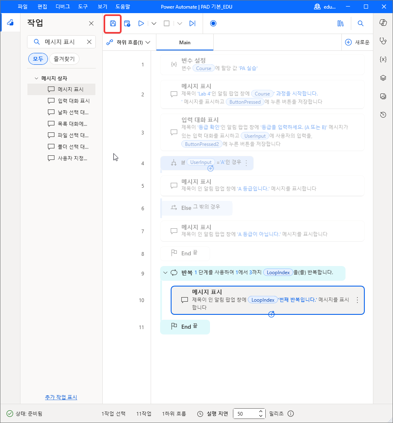Select the 날짜 선택 대... action
The image size is (393, 423).
coord(61,112)
